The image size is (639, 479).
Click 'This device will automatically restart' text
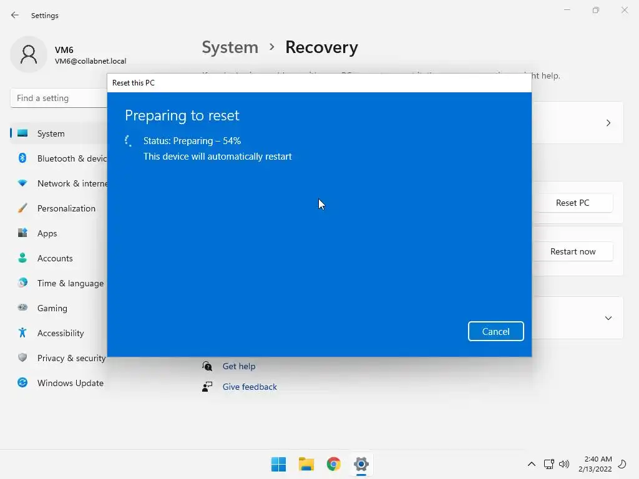click(217, 157)
